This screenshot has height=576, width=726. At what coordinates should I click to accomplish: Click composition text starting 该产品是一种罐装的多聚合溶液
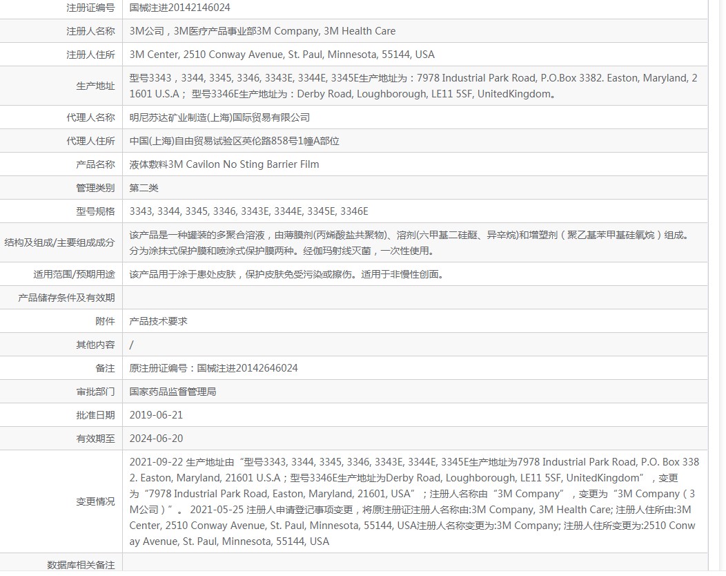click(x=411, y=243)
